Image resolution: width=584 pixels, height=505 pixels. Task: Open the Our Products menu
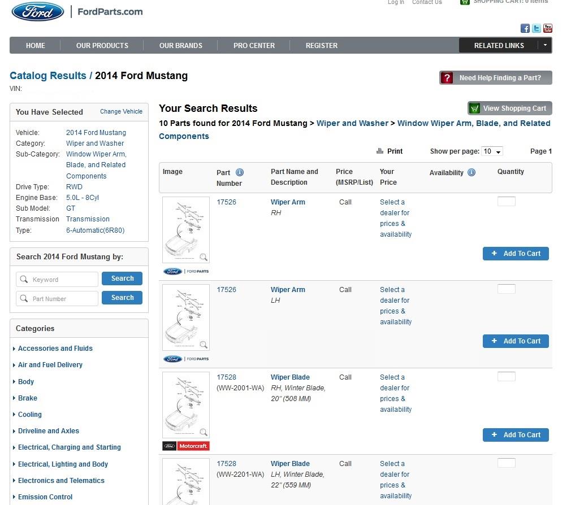[x=102, y=45]
